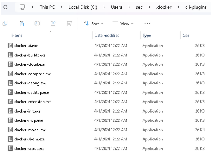Select the docker-desktop.exe file name
Viewport: 211px width, 157px height.
pos(32,93)
